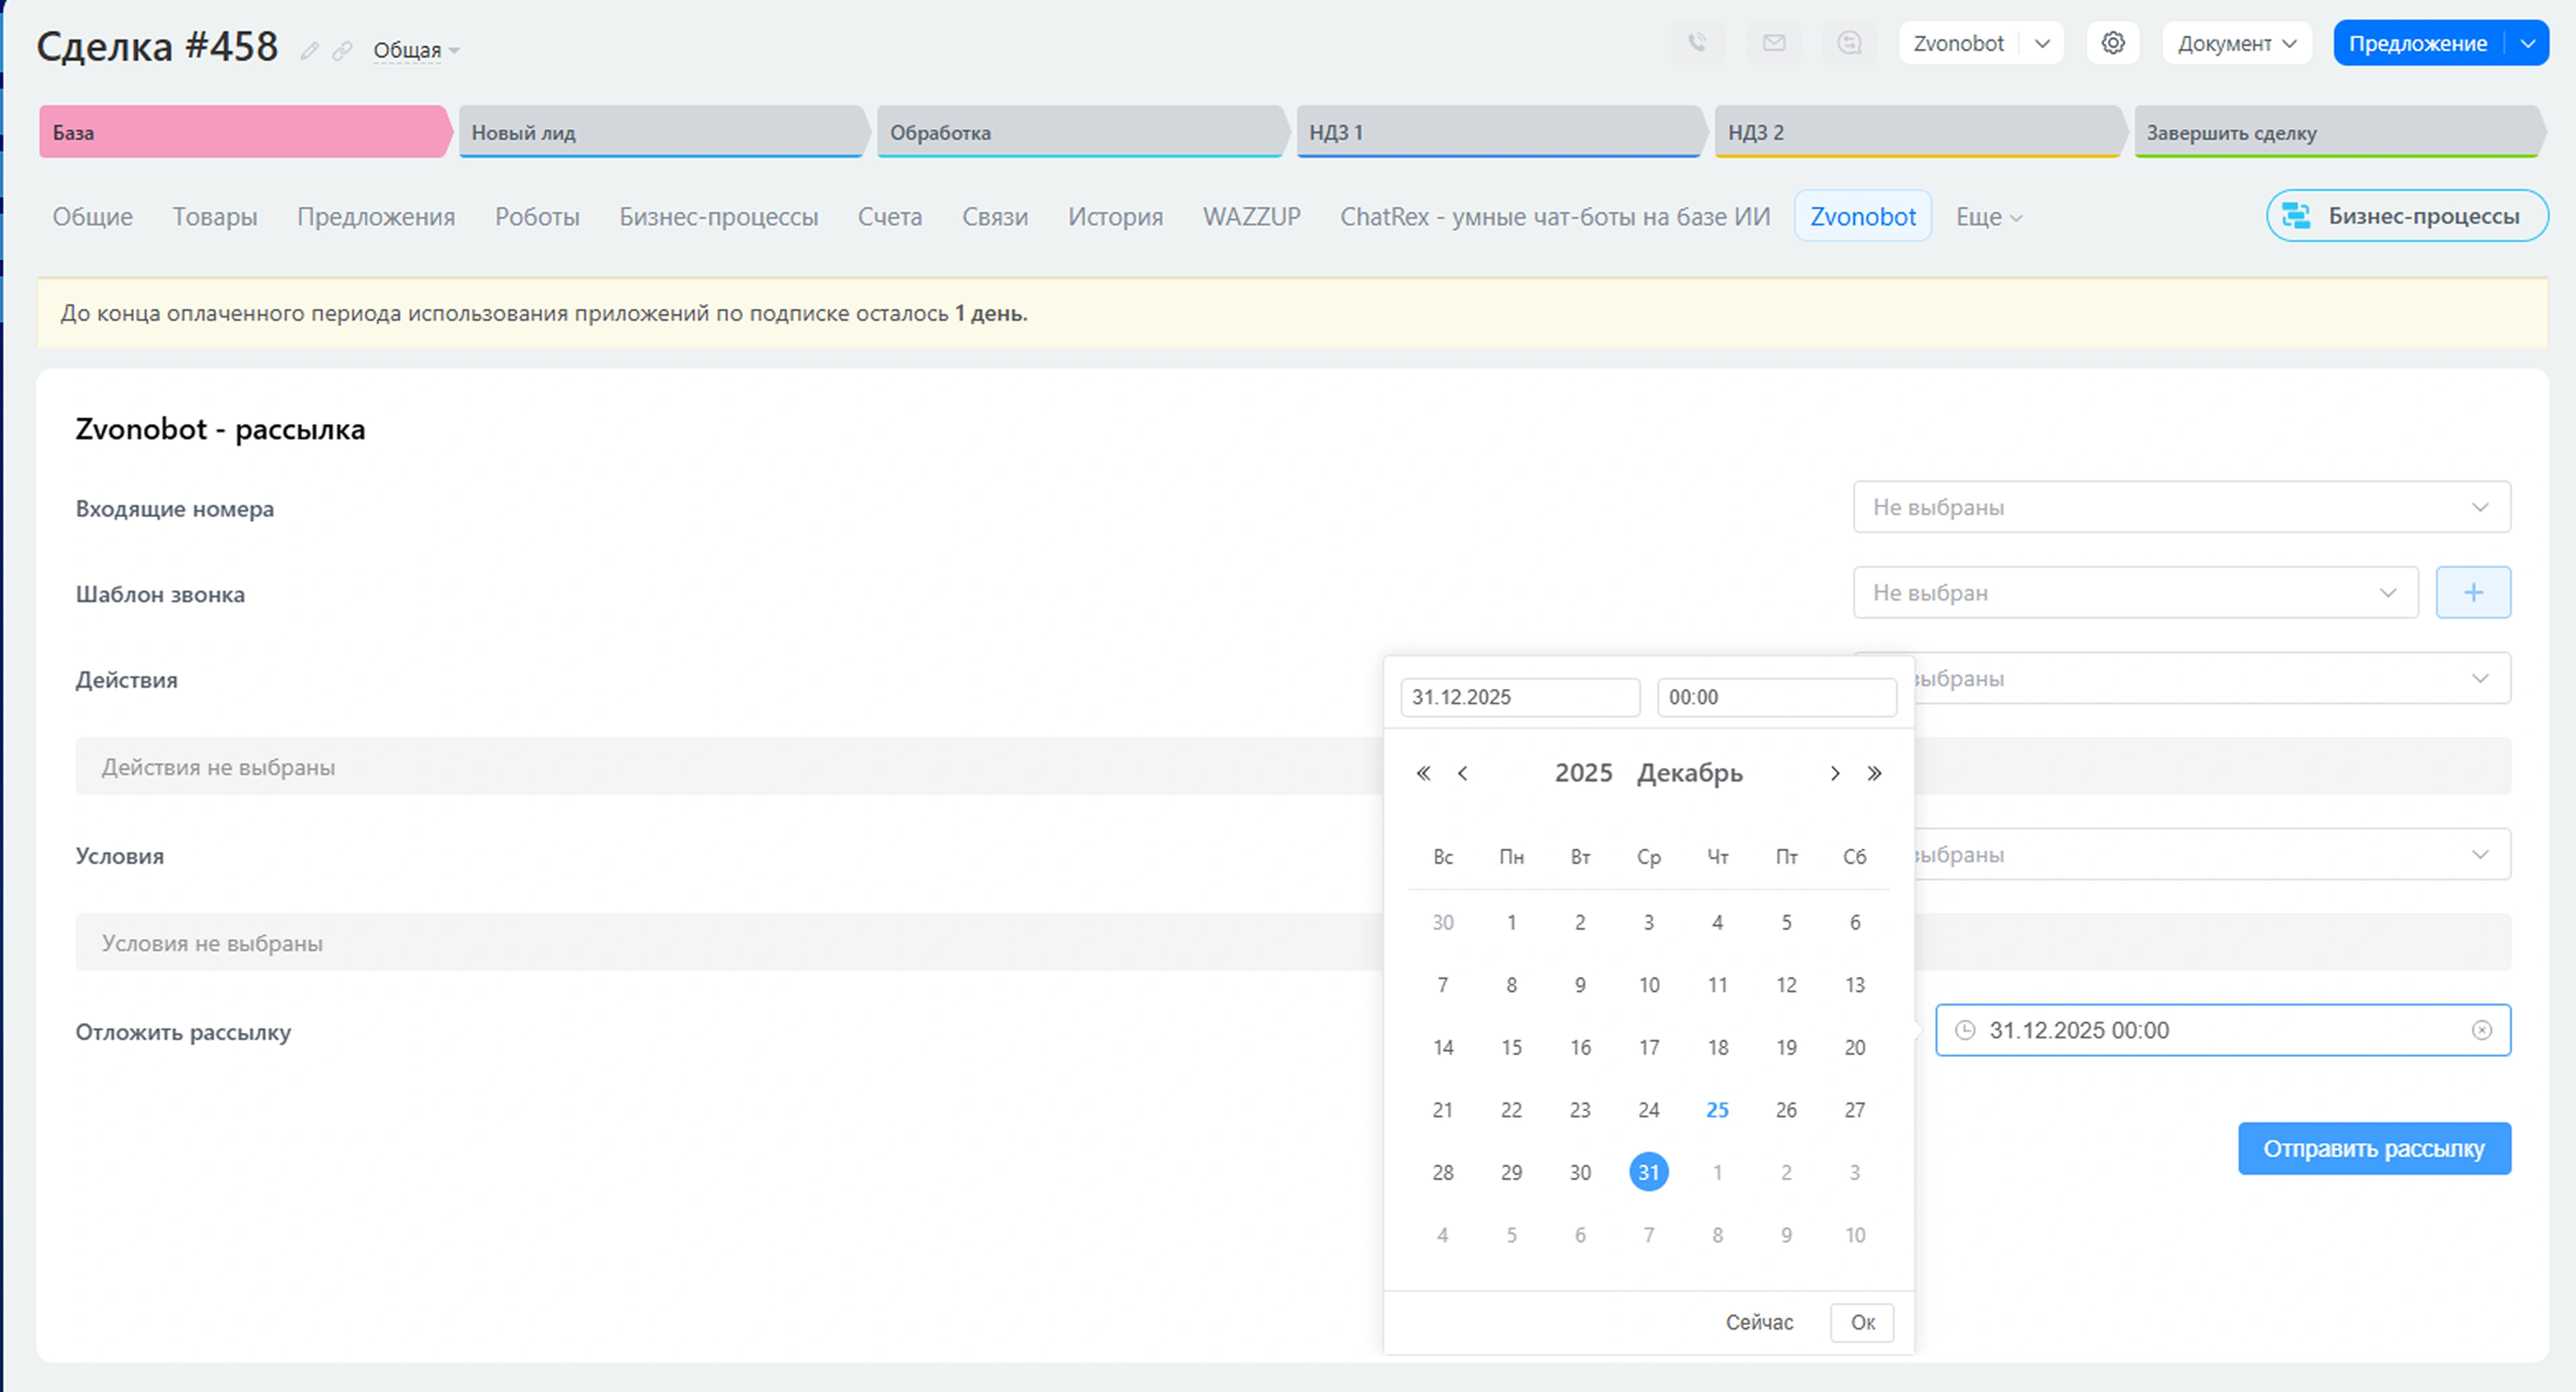2576x1392 pixels.
Task: Click Ок in the date picker
Action: coord(1862,1323)
